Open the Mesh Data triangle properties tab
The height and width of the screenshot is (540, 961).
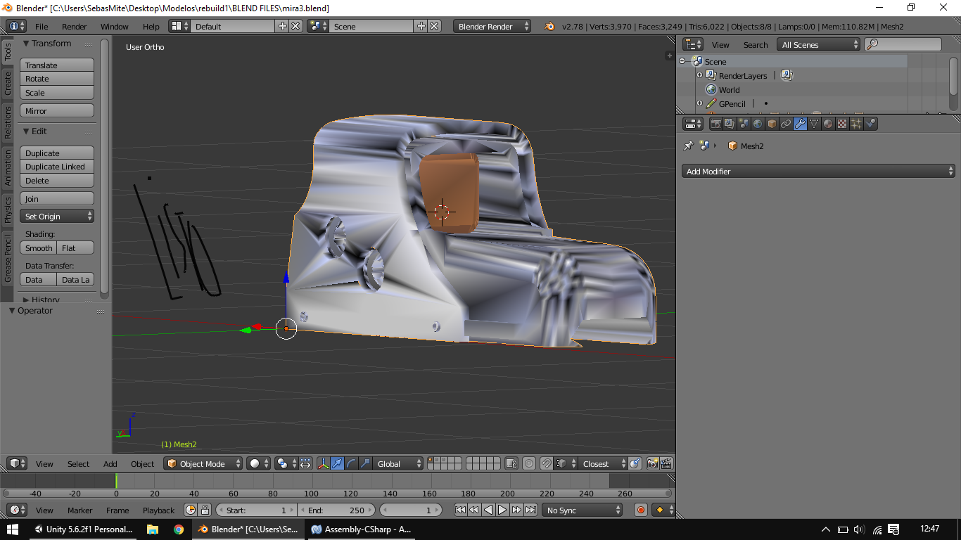coord(814,124)
